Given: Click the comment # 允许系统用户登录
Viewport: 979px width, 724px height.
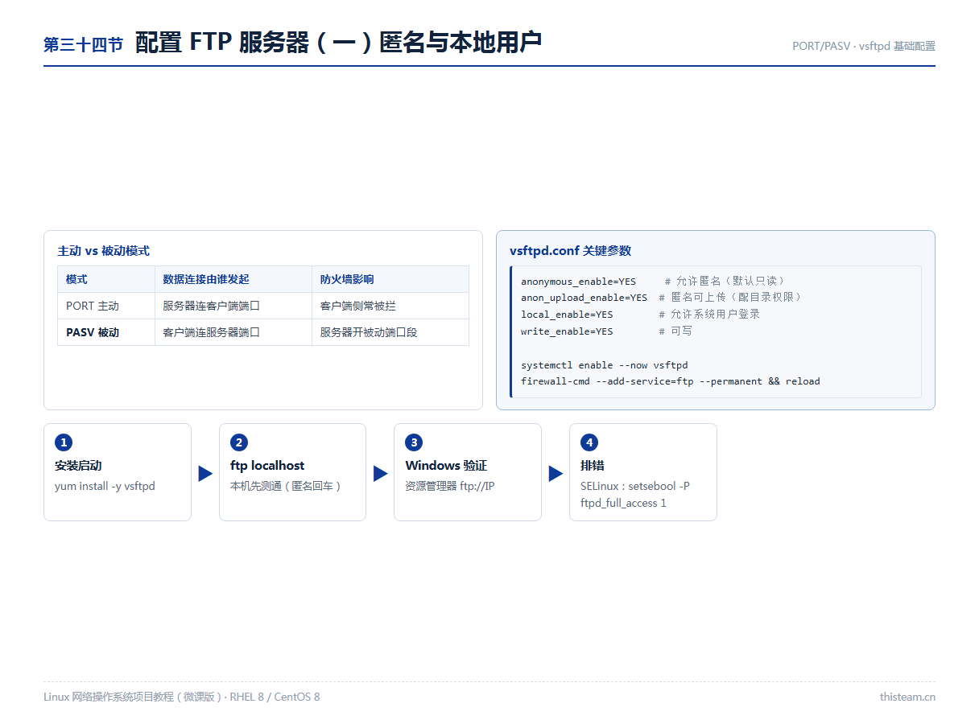Looking at the screenshot, I should click(709, 315).
